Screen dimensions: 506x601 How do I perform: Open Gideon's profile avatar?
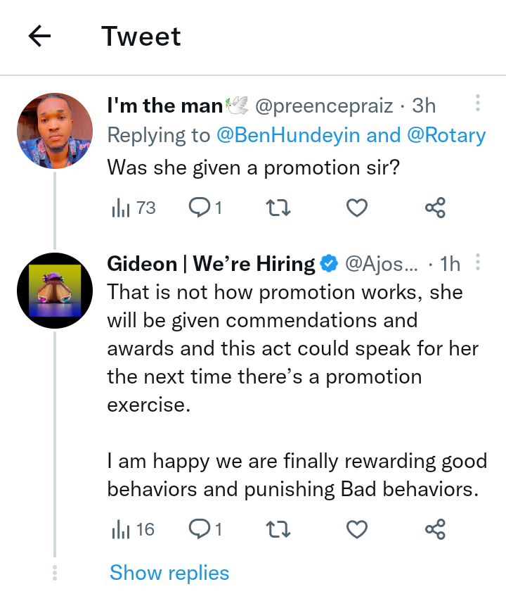click(55, 290)
